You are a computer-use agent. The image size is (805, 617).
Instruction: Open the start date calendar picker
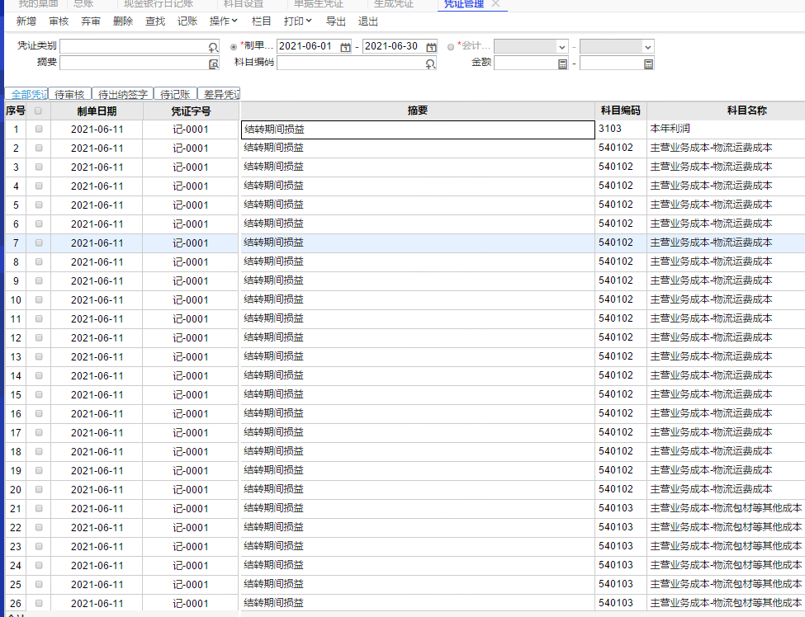tap(345, 47)
